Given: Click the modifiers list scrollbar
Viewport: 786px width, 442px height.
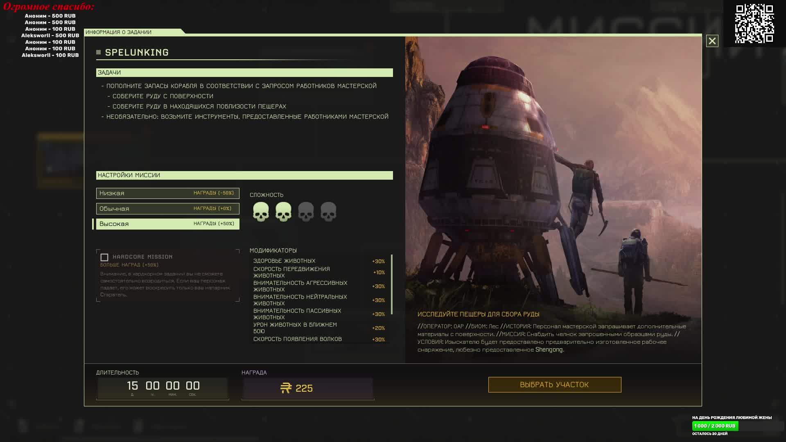Looking at the screenshot, I should click(x=392, y=284).
